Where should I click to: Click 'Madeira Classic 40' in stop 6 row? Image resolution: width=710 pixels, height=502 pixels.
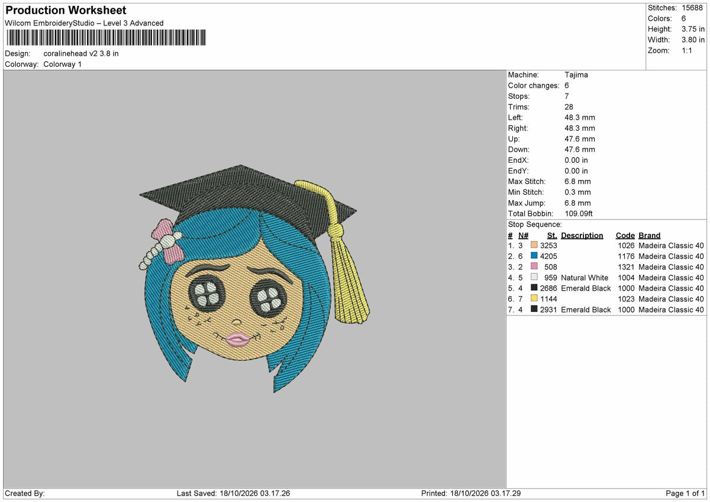click(x=672, y=299)
